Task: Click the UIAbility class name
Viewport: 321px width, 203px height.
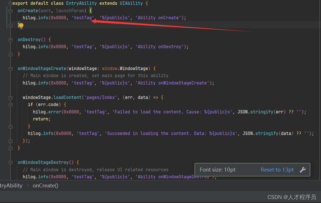Action: [x=131, y=3]
